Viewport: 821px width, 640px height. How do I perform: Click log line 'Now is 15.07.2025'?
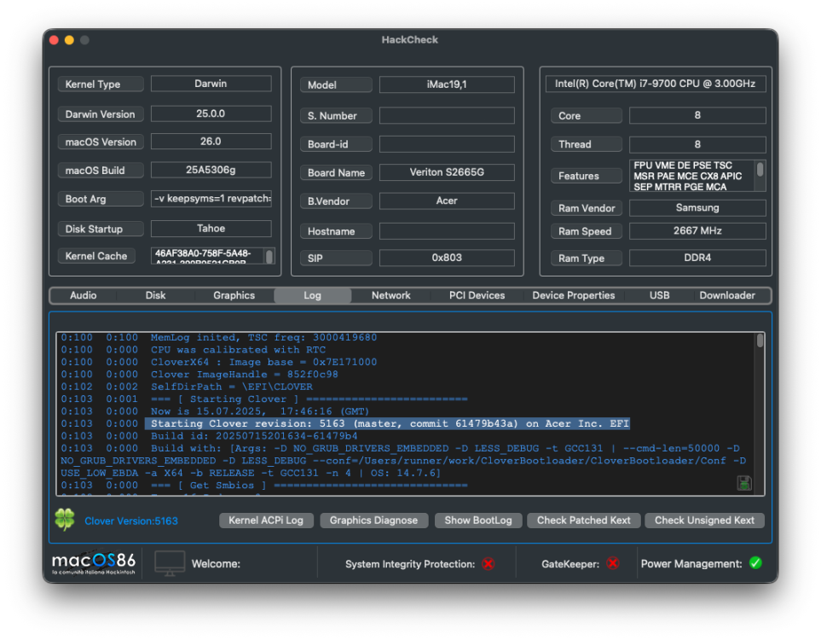pyautogui.click(x=260, y=411)
